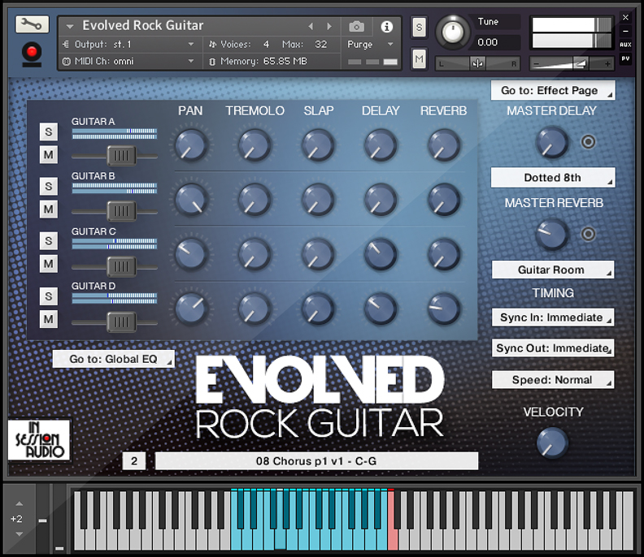Click the 08 Chorus p1 v1 - C-G phrase name
Viewport: 644px width, 557px height.
point(316,461)
